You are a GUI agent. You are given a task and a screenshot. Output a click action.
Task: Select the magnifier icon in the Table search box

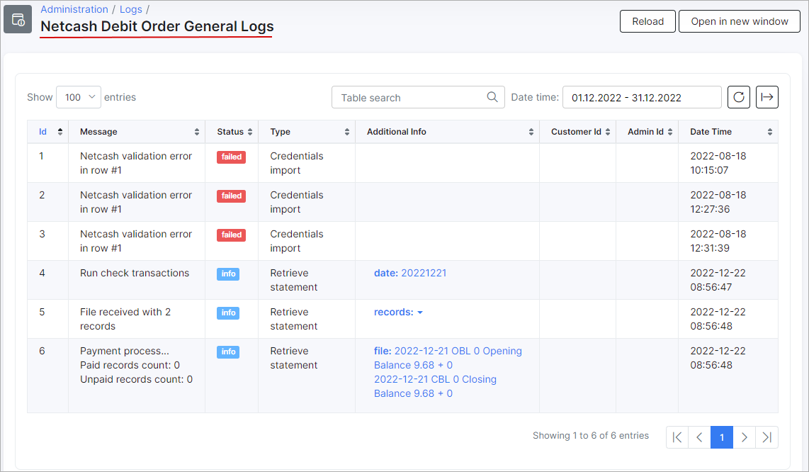point(492,96)
